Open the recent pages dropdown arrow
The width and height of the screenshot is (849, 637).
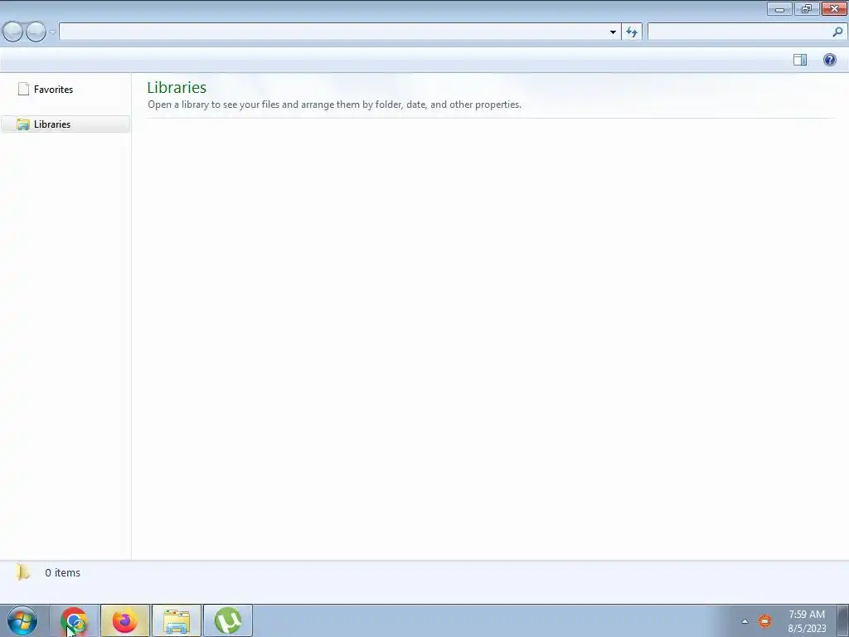(52, 32)
